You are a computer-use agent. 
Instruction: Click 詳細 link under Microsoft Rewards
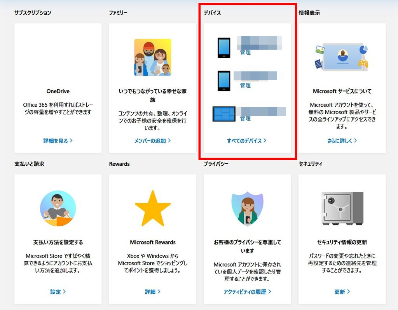tap(152, 292)
